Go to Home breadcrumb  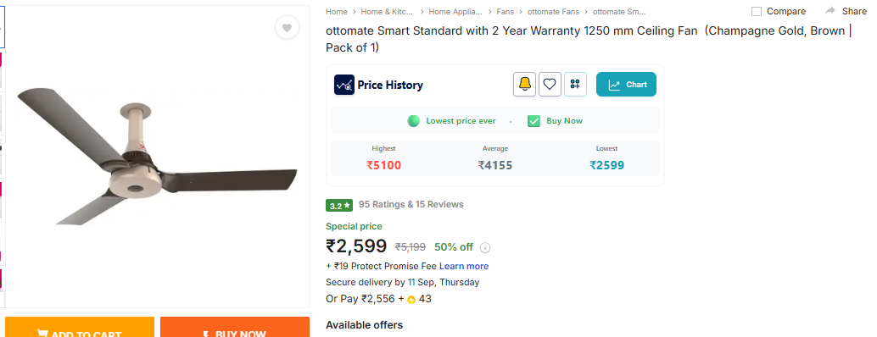(336, 11)
